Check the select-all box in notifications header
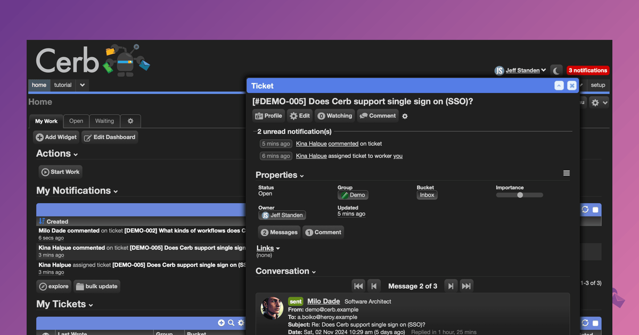639x335 pixels. tap(595, 210)
